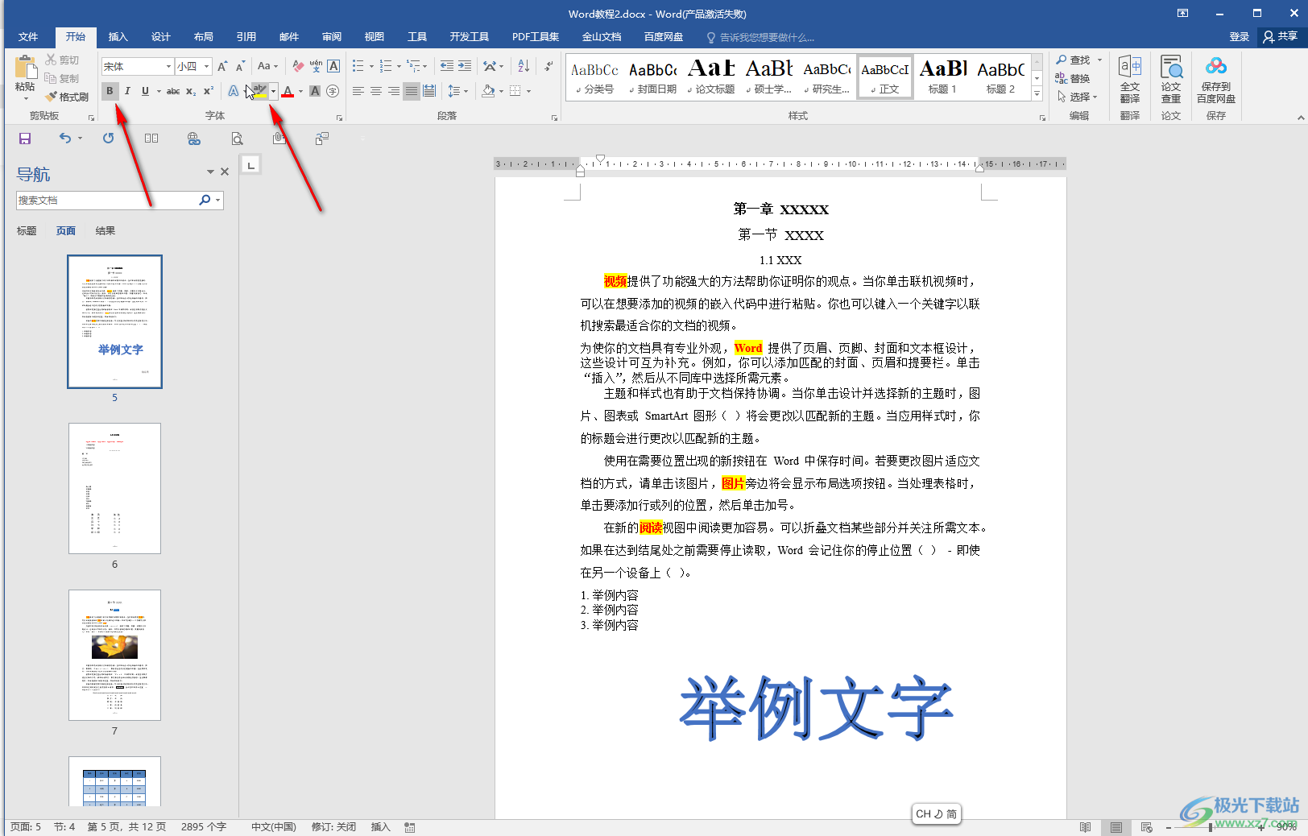Click the 替换 (Replace) button
The height and width of the screenshot is (836, 1308).
tap(1073, 79)
